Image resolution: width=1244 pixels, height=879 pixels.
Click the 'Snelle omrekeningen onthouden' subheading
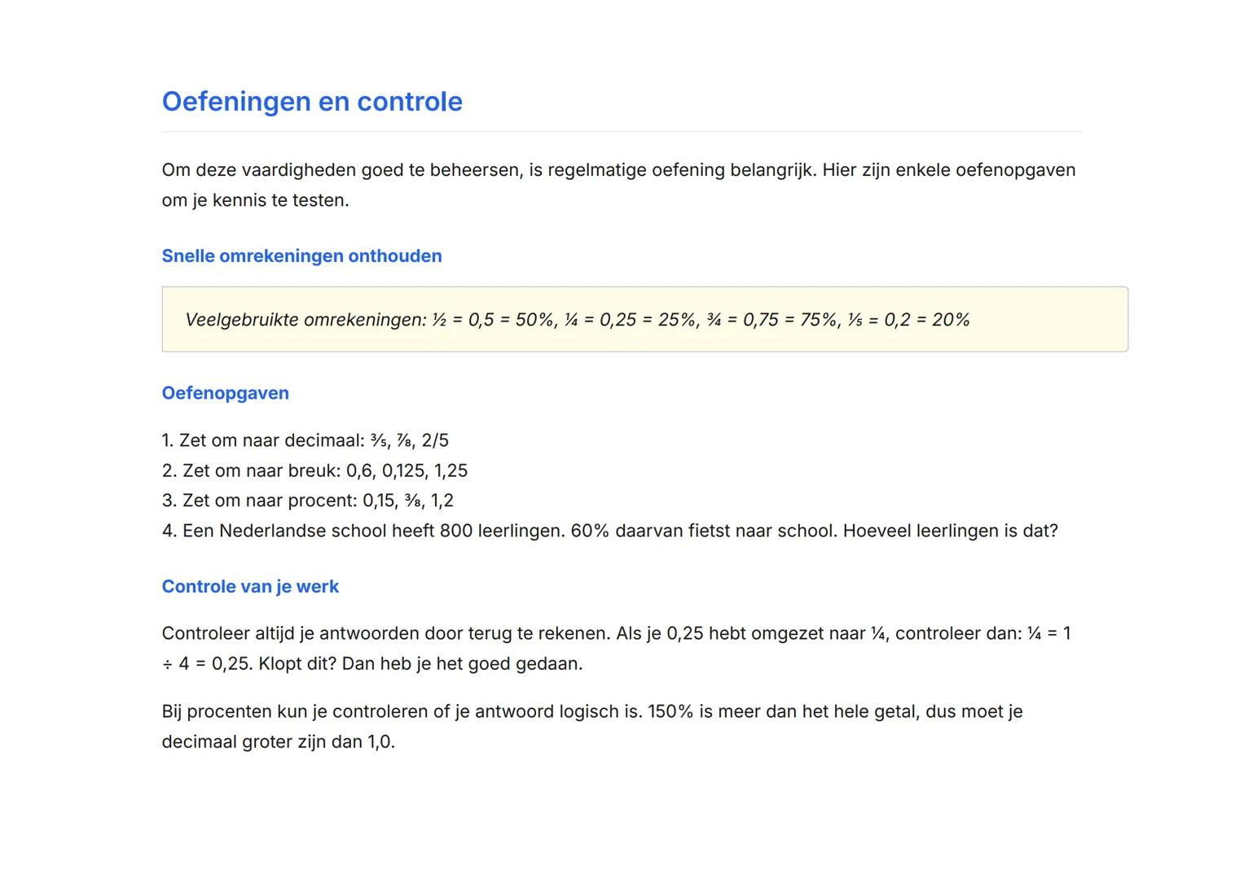[301, 256]
